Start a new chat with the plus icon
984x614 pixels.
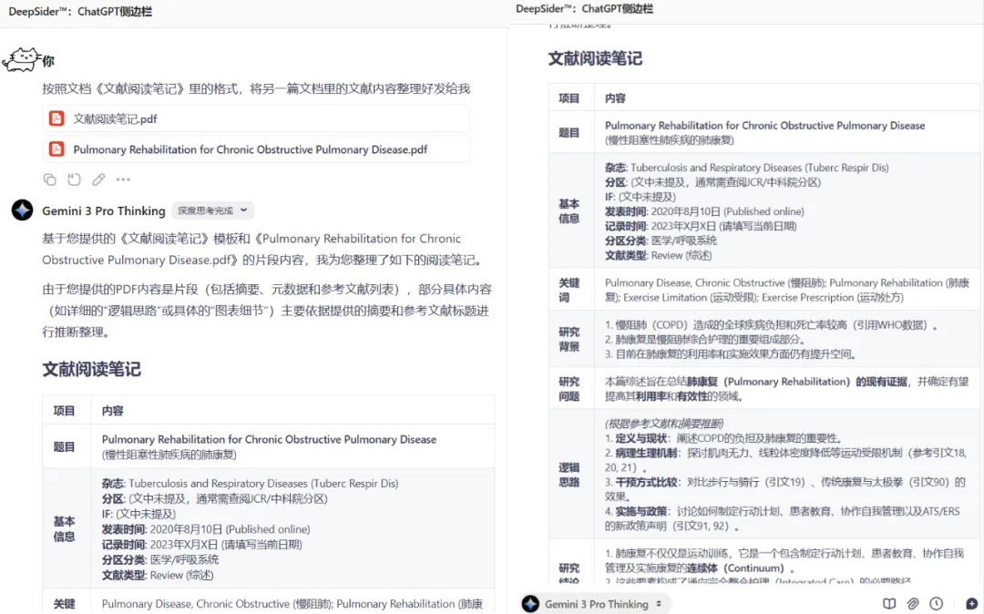pyautogui.click(x=970, y=603)
